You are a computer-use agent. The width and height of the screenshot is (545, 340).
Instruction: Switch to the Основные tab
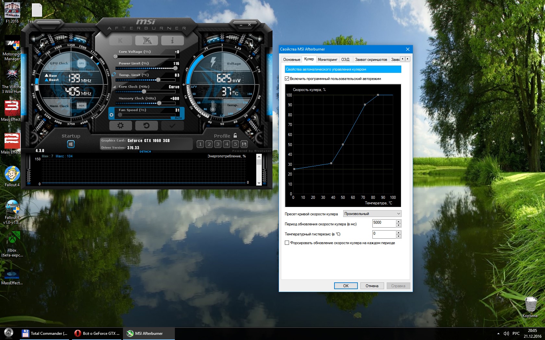pyautogui.click(x=291, y=60)
